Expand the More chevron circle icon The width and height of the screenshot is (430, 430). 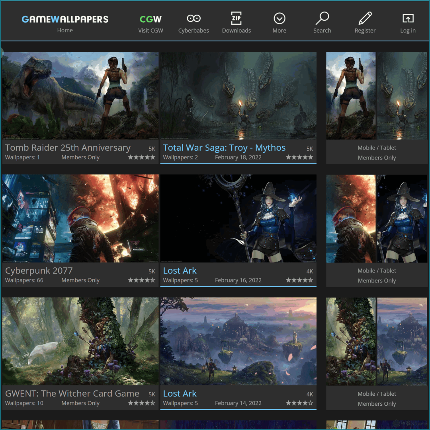coord(279,18)
